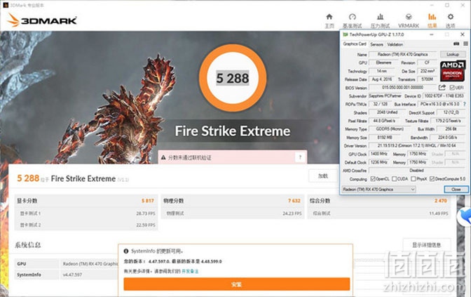Toggle the PhysX checkbox

(414, 179)
